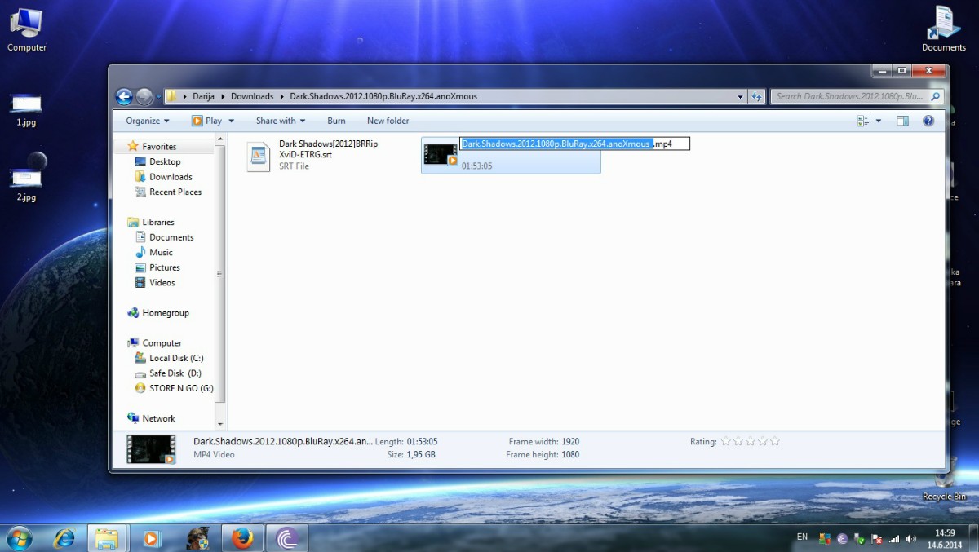Open the address bar previous locations dropdown
This screenshot has height=552, width=979.
741,96
